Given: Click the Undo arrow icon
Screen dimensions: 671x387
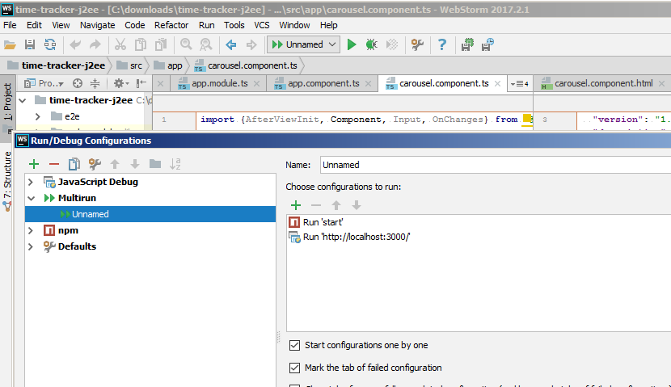Looking at the screenshot, I should coord(75,44).
